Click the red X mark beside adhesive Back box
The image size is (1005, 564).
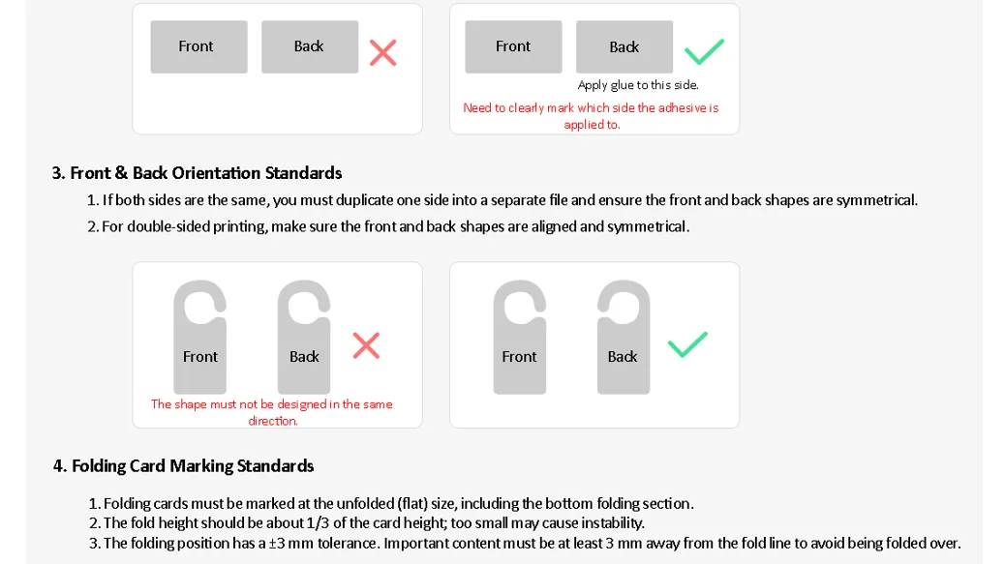[x=382, y=53]
